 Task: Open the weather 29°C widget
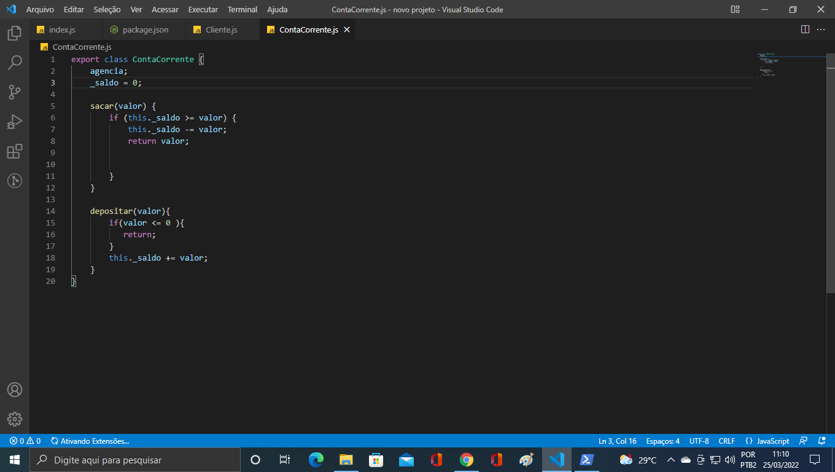(x=639, y=460)
